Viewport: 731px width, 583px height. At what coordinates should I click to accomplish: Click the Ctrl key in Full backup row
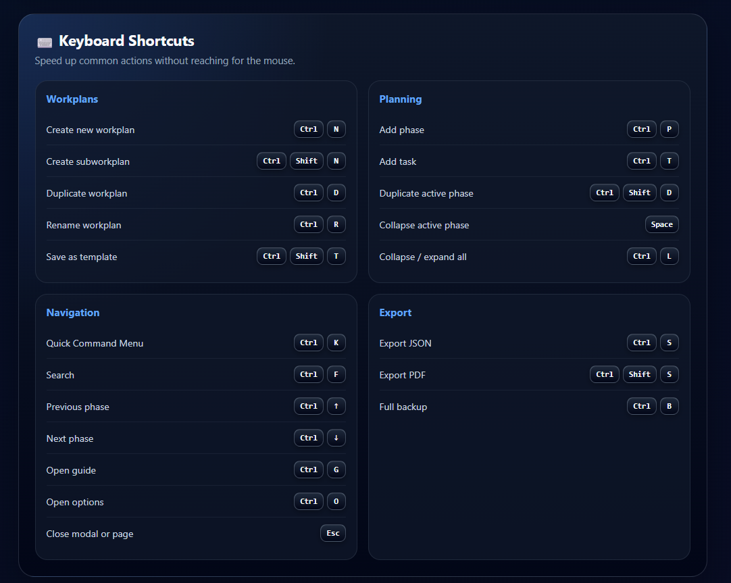tap(642, 406)
